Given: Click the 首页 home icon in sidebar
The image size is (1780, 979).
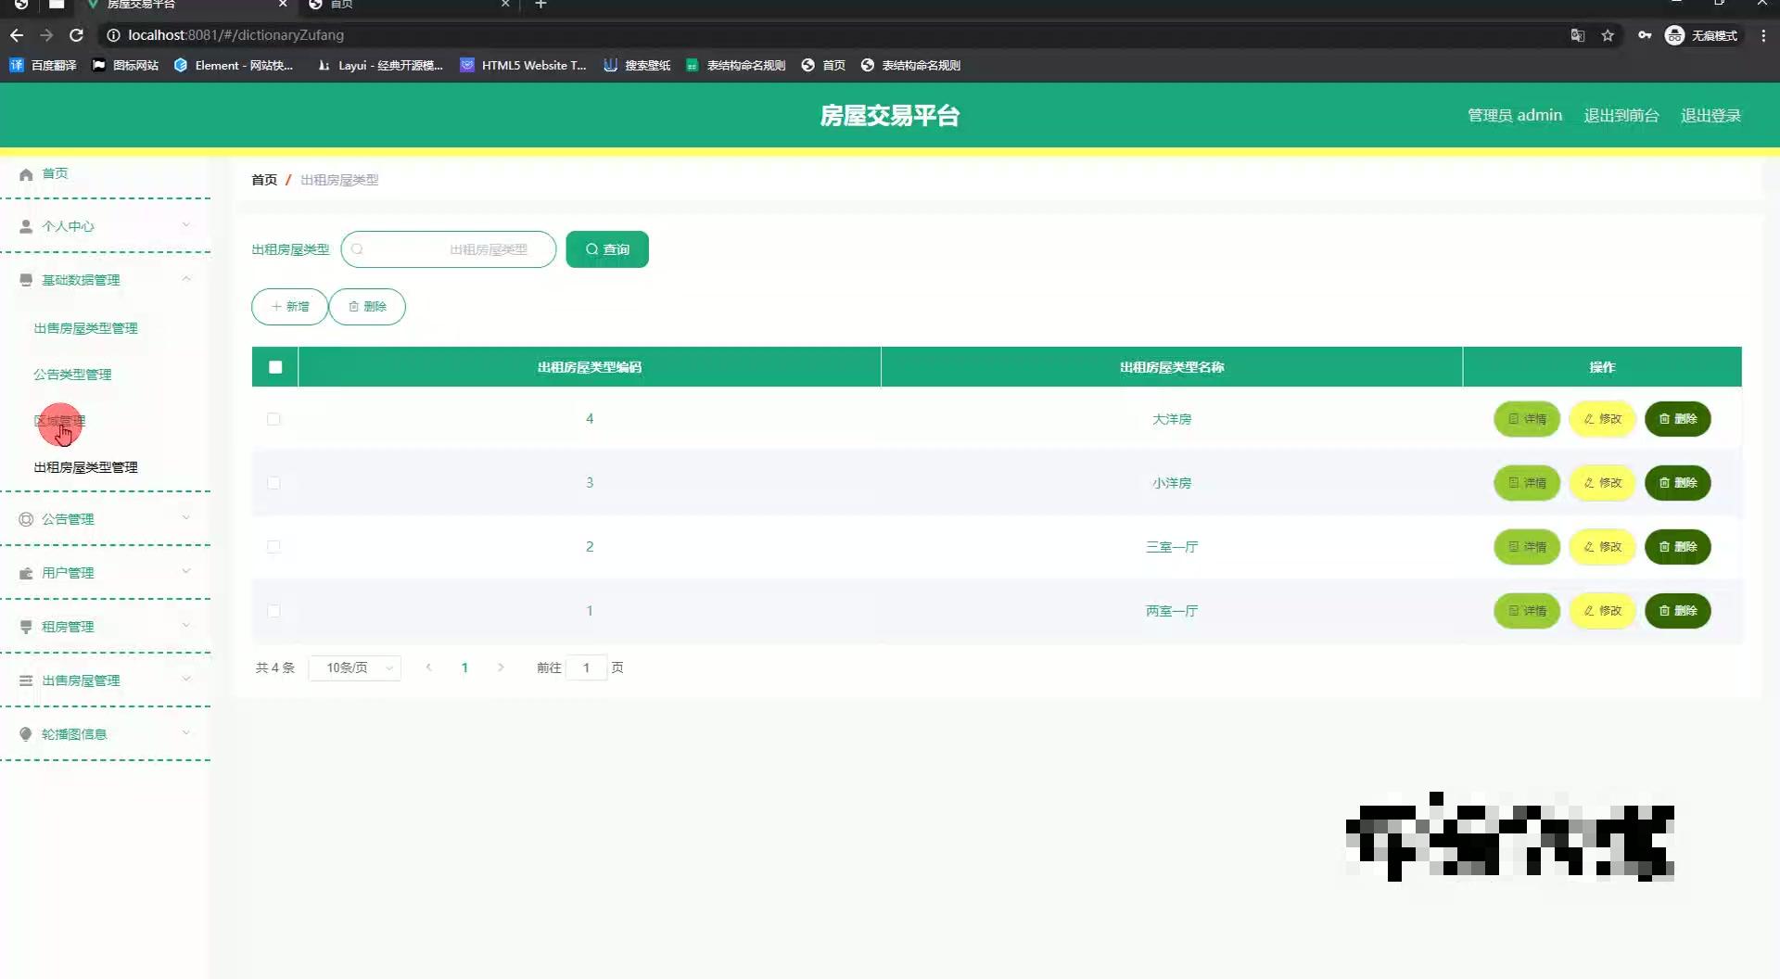Looking at the screenshot, I should point(26,173).
